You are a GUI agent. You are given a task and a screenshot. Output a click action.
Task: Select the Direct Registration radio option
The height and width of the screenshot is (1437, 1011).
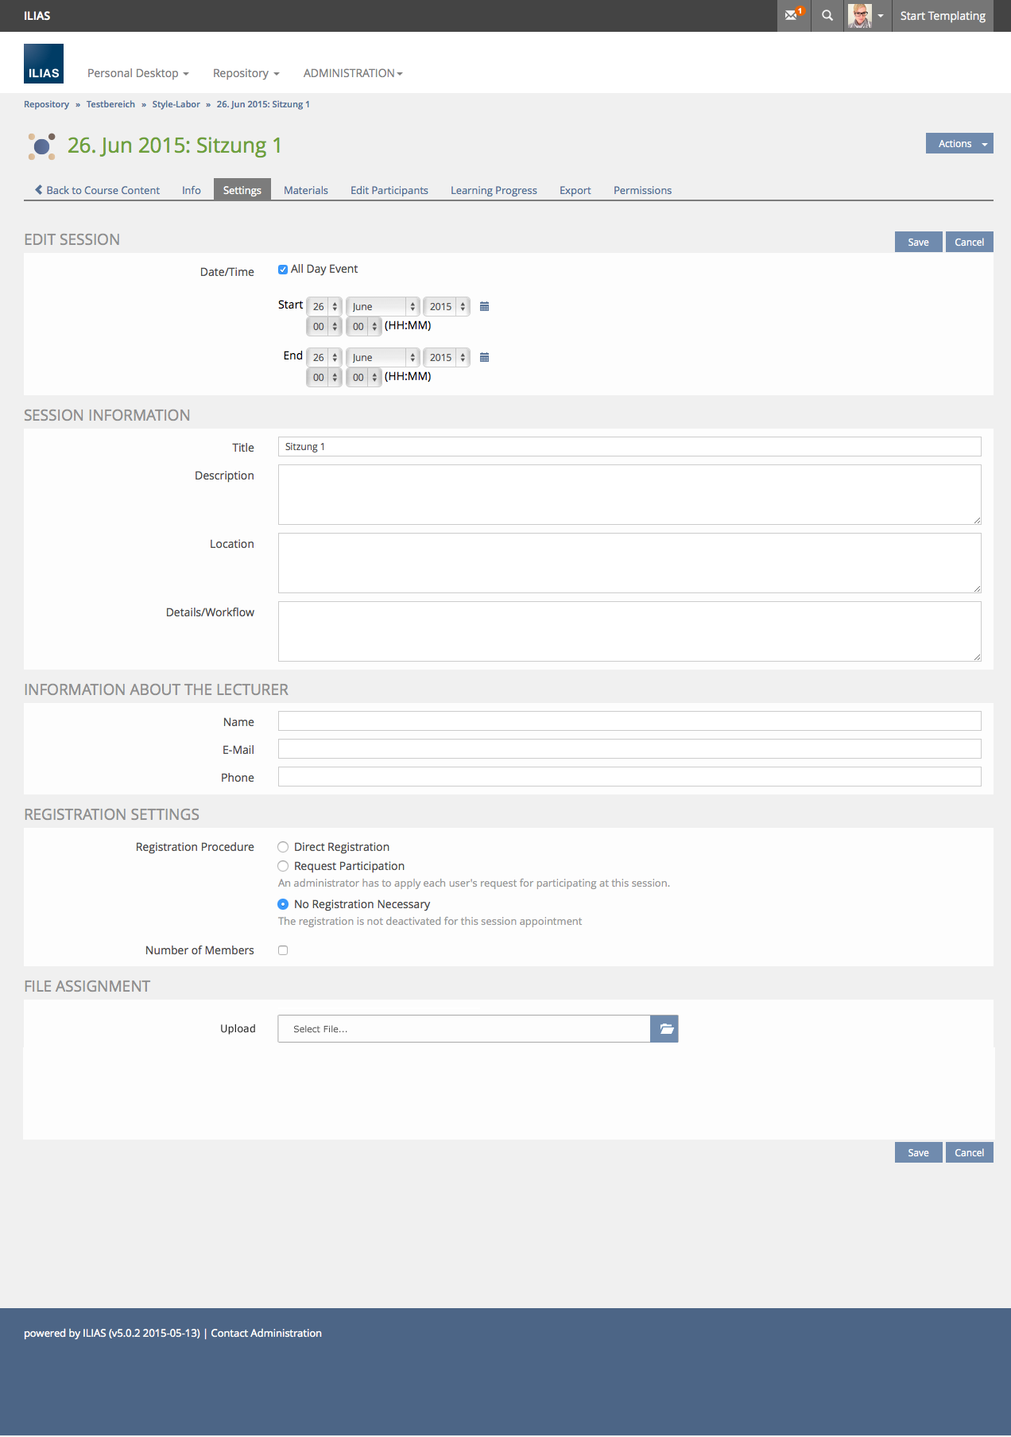(283, 847)
